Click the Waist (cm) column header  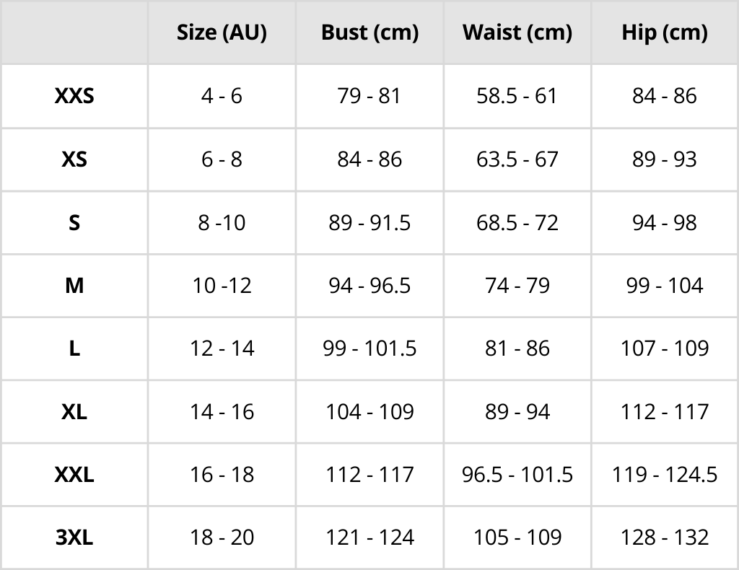tap(517, 32)
